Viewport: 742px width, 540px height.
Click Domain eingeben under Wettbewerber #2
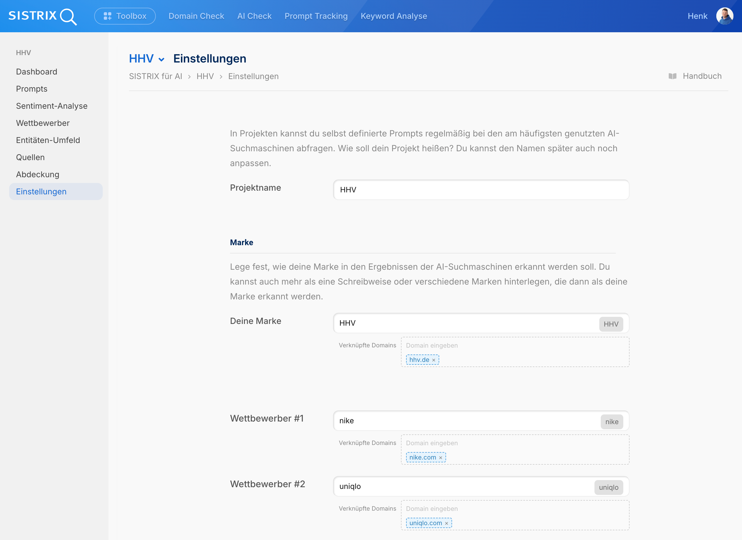pos(432,509)
